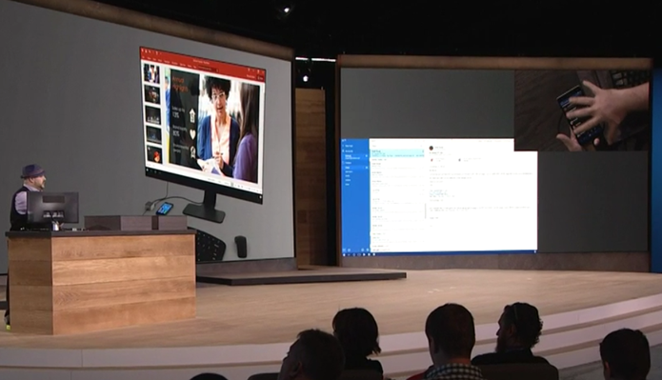Select second slide thumbnail in PowerPoint panel

152,94
